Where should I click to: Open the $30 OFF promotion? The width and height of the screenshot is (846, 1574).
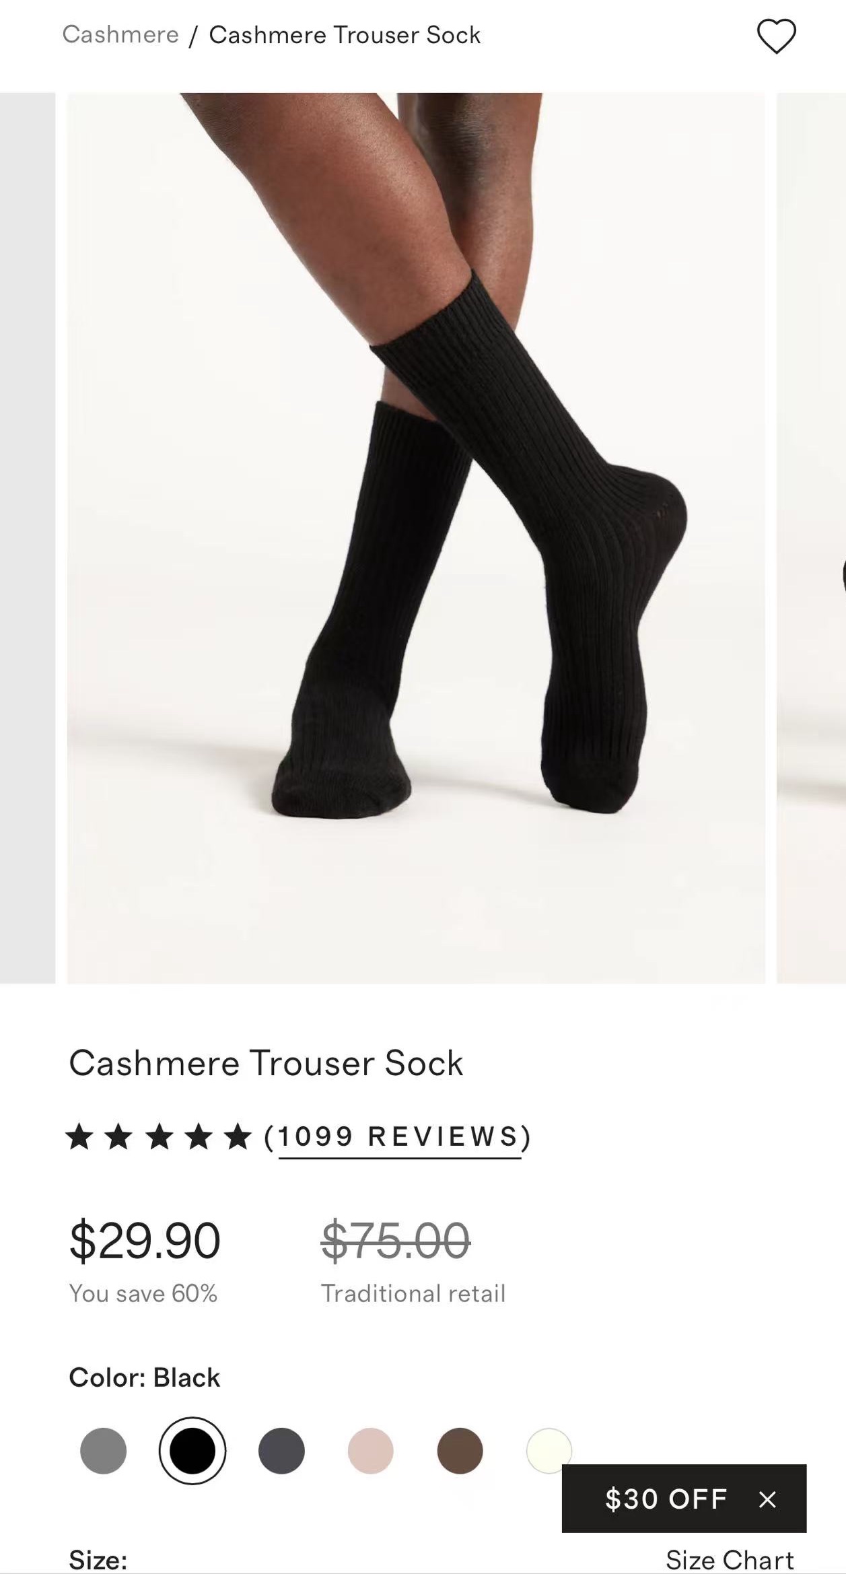(666, 1499)
